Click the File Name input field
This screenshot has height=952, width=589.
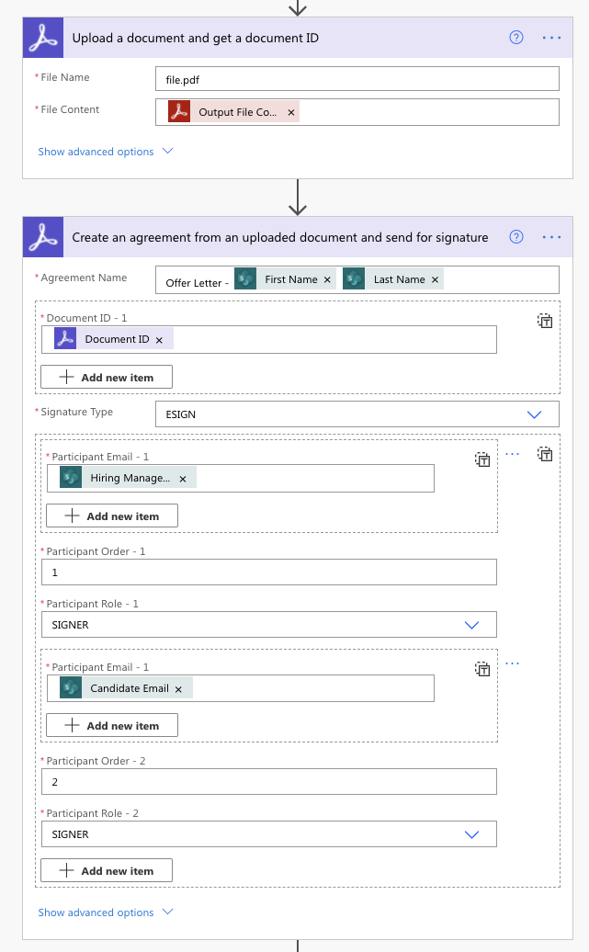pyautogui.click(x=357, y=79)
